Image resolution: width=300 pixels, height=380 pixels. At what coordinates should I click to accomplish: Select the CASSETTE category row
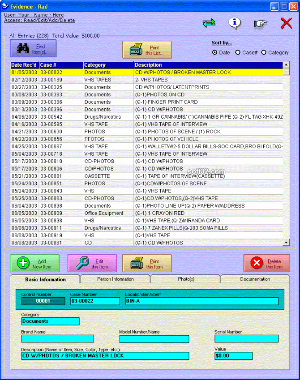(147, 176)
